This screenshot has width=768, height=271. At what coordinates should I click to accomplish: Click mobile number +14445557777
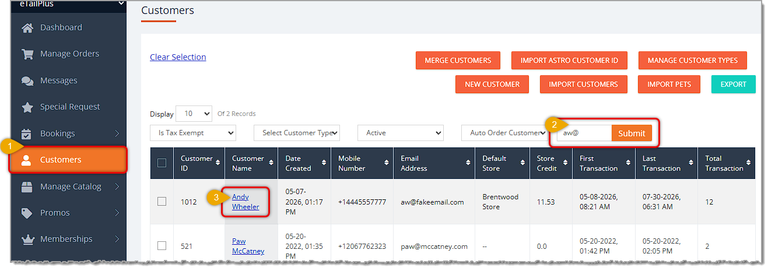pyautogui.click(x=362, y=202)
